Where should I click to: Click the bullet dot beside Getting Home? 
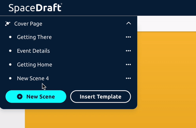coord(10,64)
